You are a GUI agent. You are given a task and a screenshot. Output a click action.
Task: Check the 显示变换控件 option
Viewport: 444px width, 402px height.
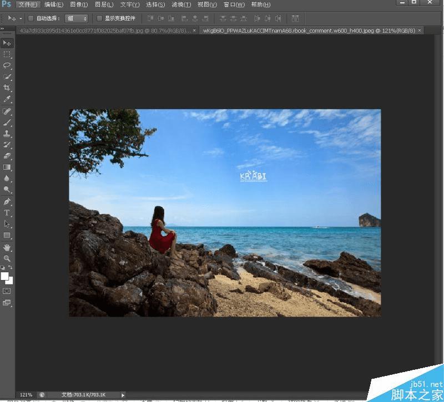pos(99,18)
